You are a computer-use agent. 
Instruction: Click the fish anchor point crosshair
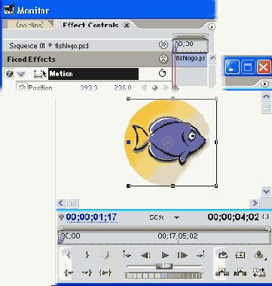pos(168,143)
